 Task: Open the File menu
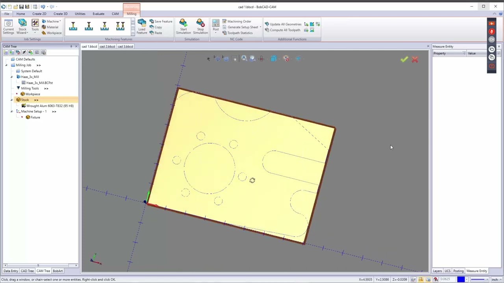point(7,14)
